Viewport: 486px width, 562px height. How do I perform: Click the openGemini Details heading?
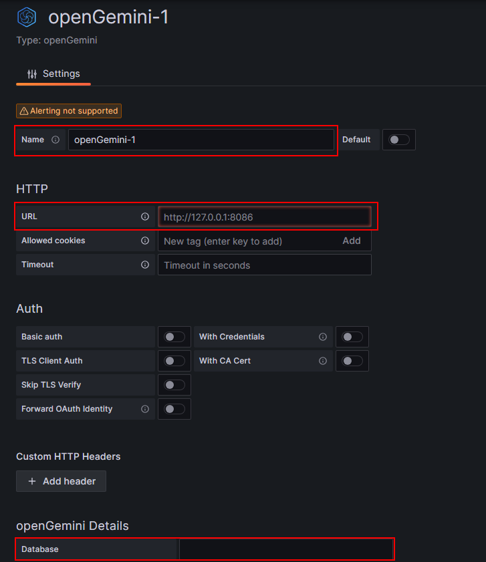(72, 526)
